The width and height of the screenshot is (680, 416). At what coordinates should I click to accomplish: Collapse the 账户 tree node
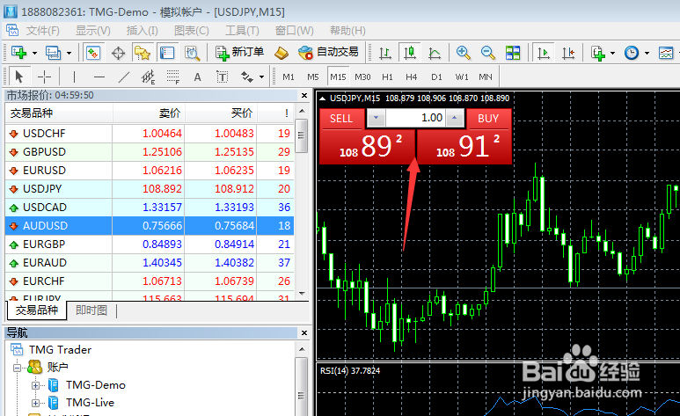[18, 368]
